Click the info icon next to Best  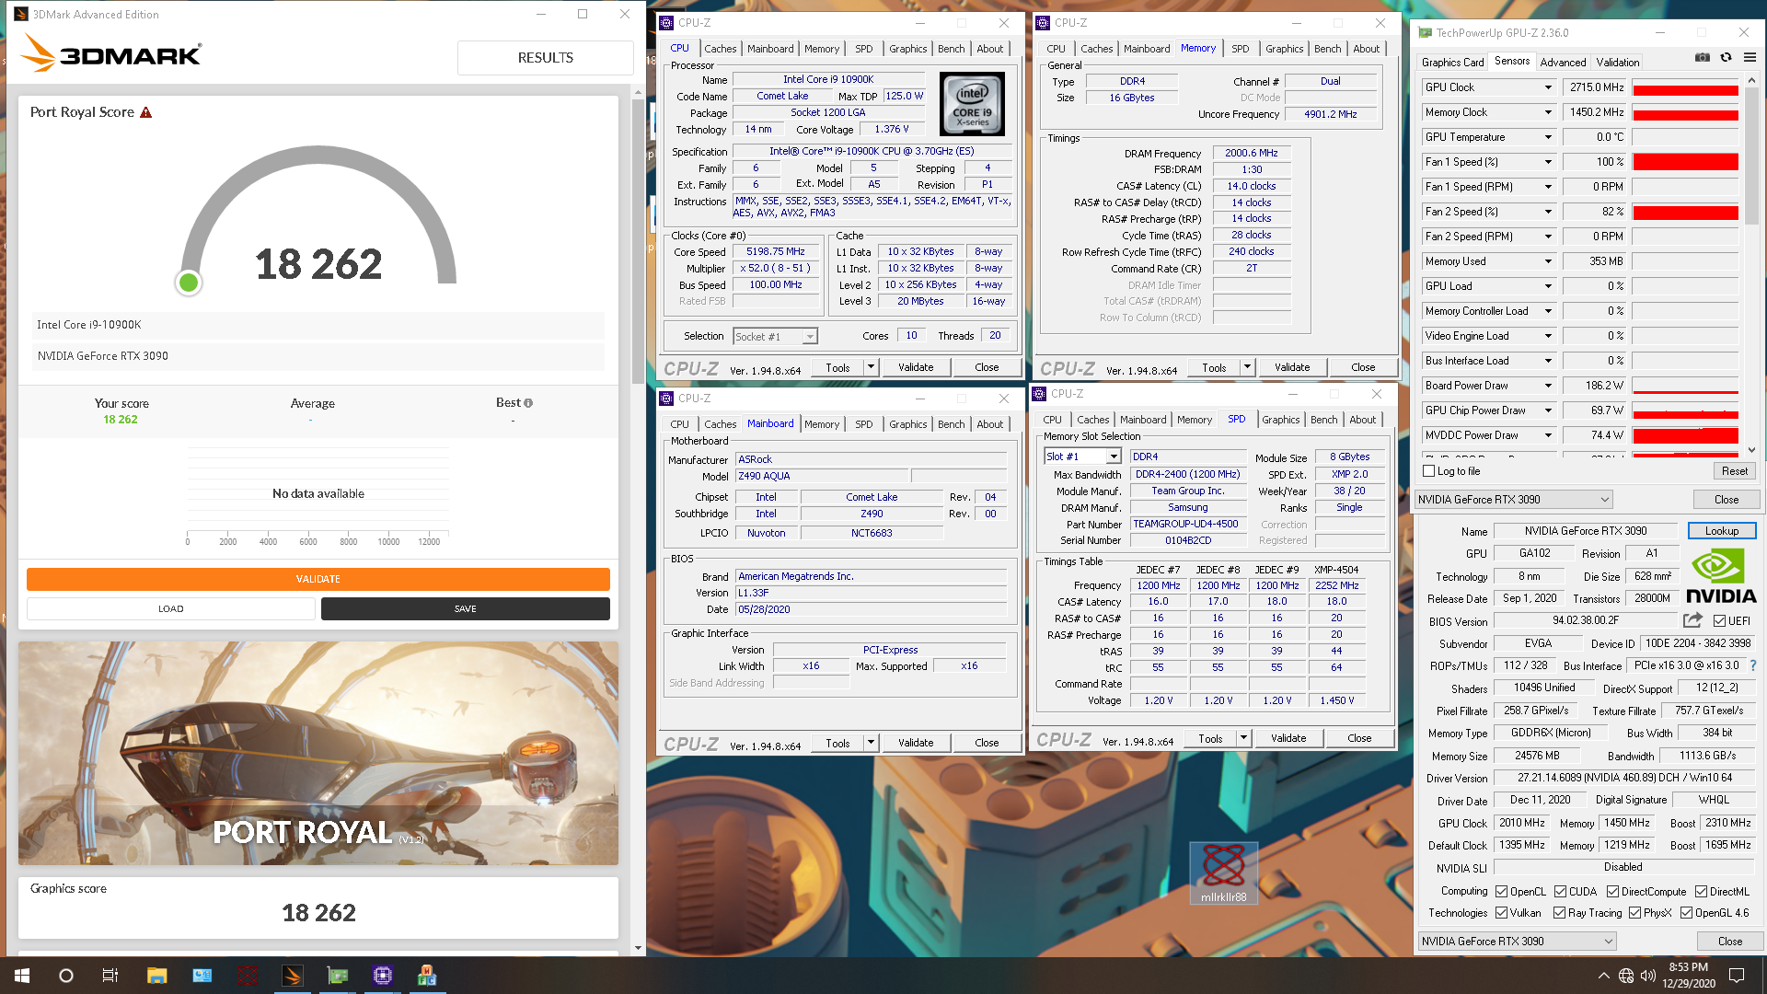point(528,403)
